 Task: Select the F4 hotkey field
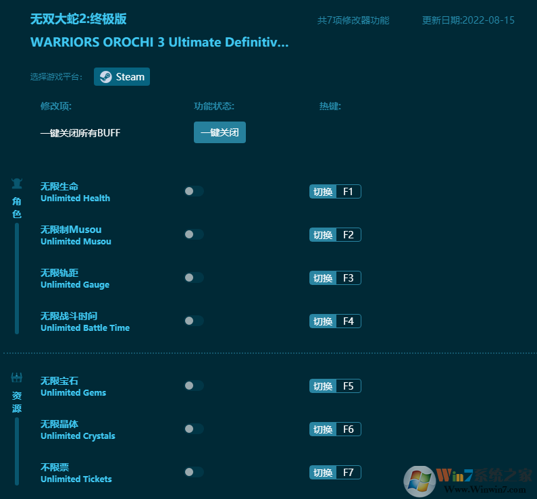click(x=349, y=321)
